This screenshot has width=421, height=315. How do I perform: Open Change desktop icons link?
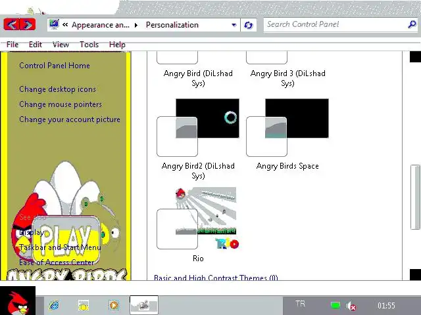[57, 89]
